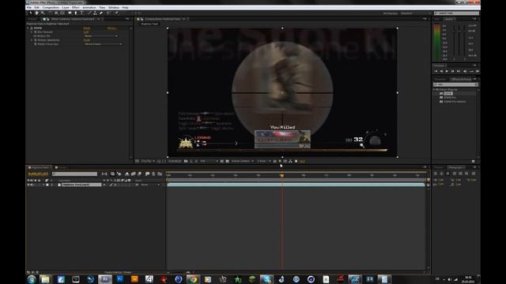Open the Window menu
The width and height of the screenshot is (506, 284).
(x=114, y=7)
